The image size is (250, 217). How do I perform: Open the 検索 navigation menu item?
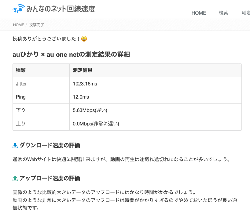(223, 13)
